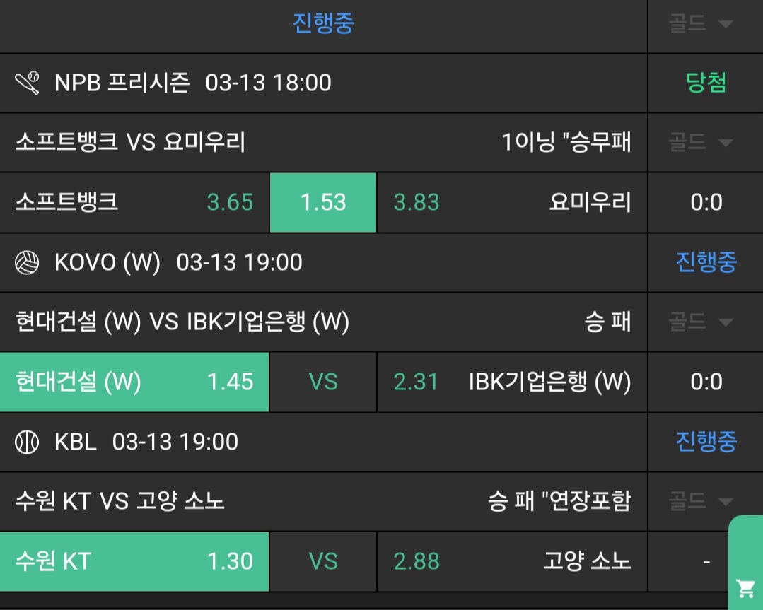Expand 골드 dropdown in 현대건설 VS IBK기업은행 row
The height and width of the screenshot is (610, 763).
click(x=699, y=322)
